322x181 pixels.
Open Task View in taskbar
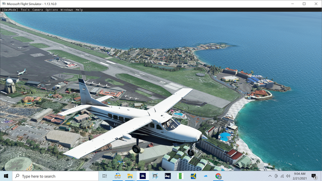click(x=105, y=176)
